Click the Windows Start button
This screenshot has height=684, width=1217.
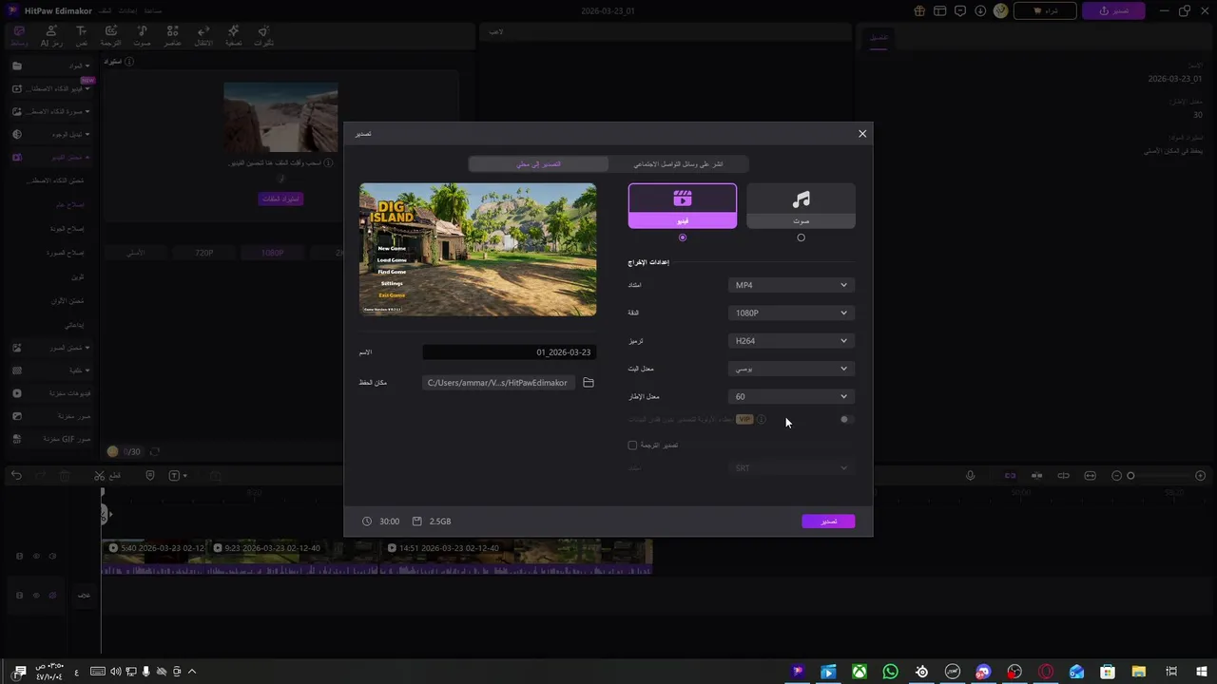tap(1202, 672)
